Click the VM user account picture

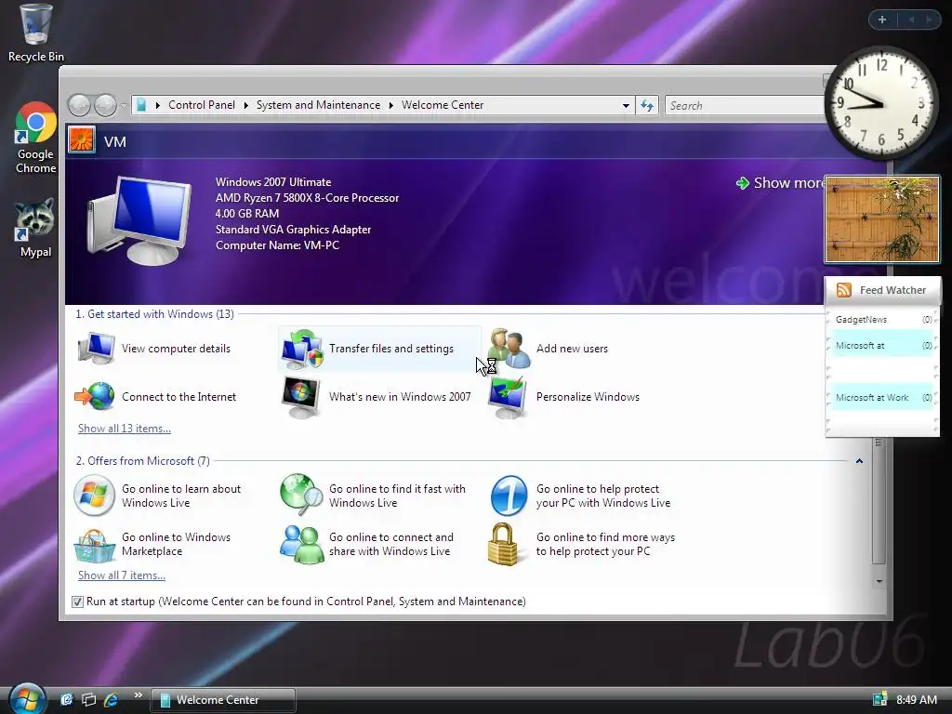point(82,139)
